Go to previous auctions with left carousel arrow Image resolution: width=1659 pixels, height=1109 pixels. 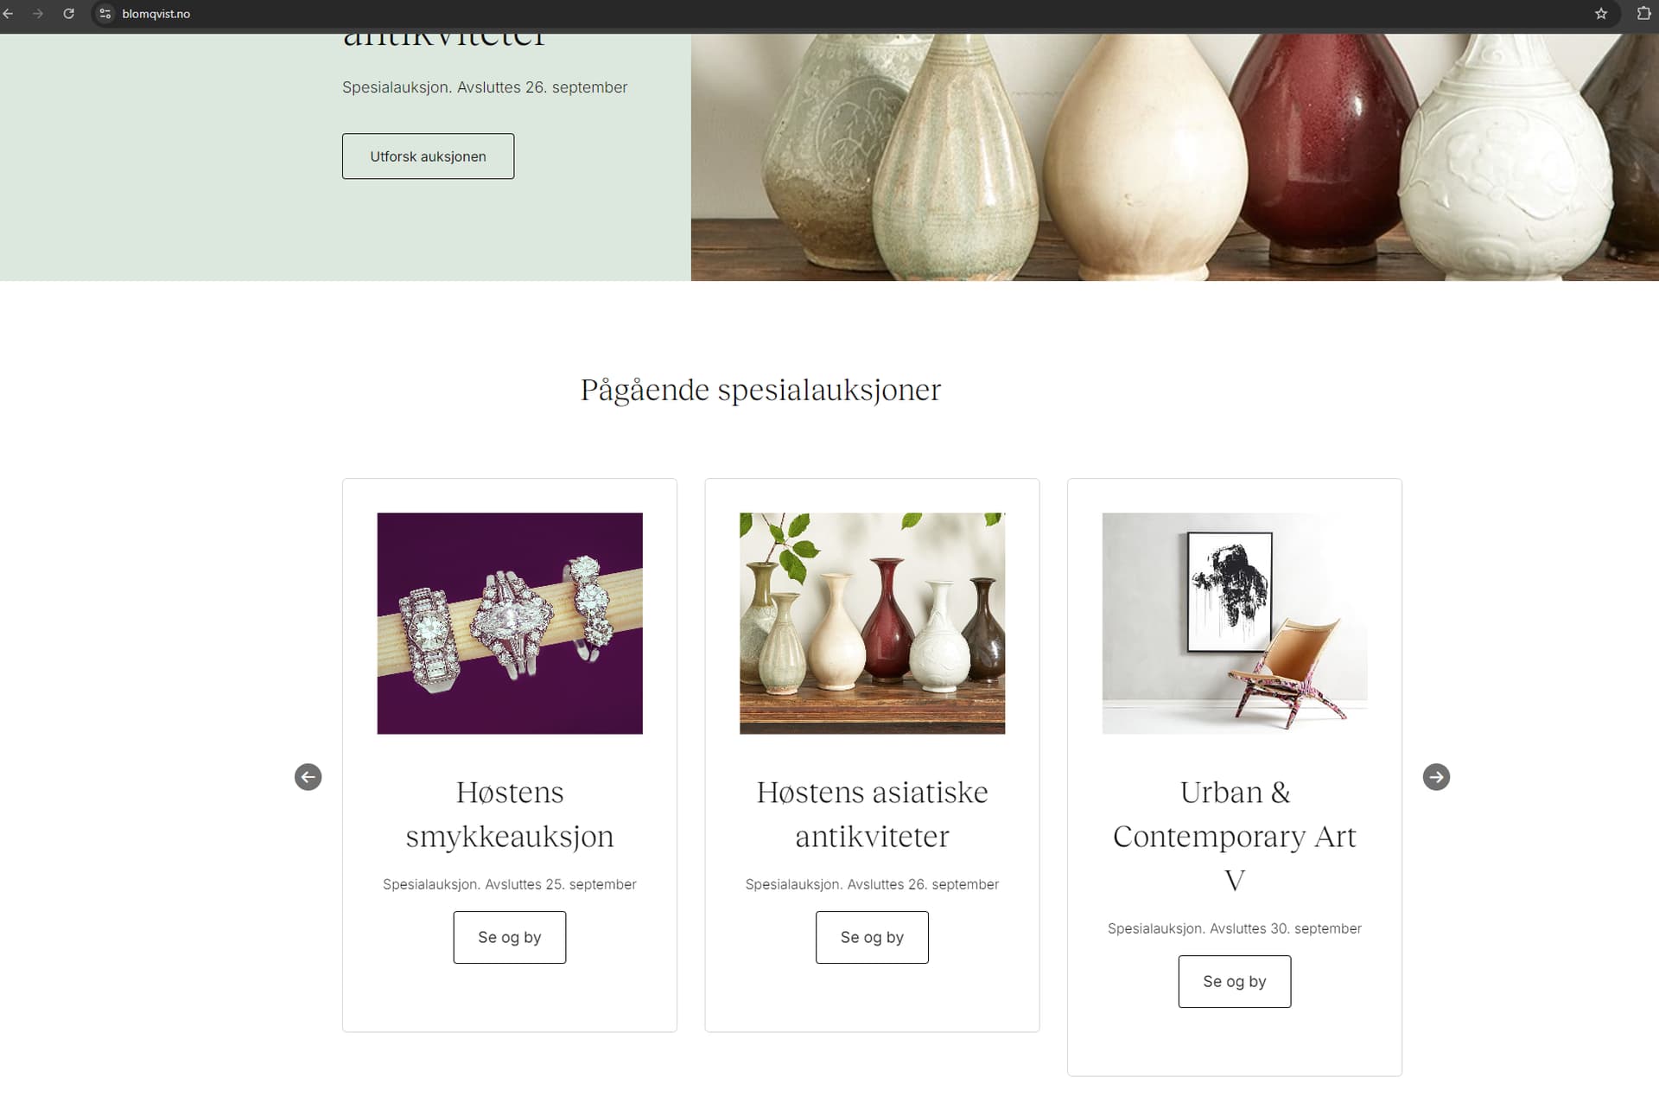tap(308, 777)
